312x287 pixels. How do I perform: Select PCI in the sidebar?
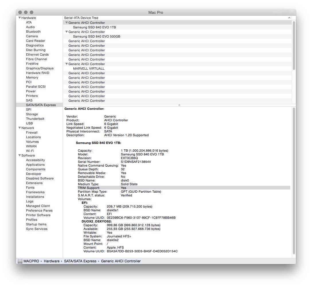pyautogui.click(x=29, y=82)
